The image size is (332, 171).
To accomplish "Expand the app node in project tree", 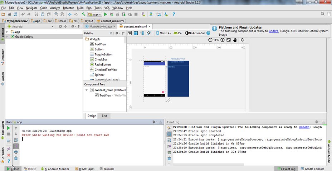I will (7, 32).
